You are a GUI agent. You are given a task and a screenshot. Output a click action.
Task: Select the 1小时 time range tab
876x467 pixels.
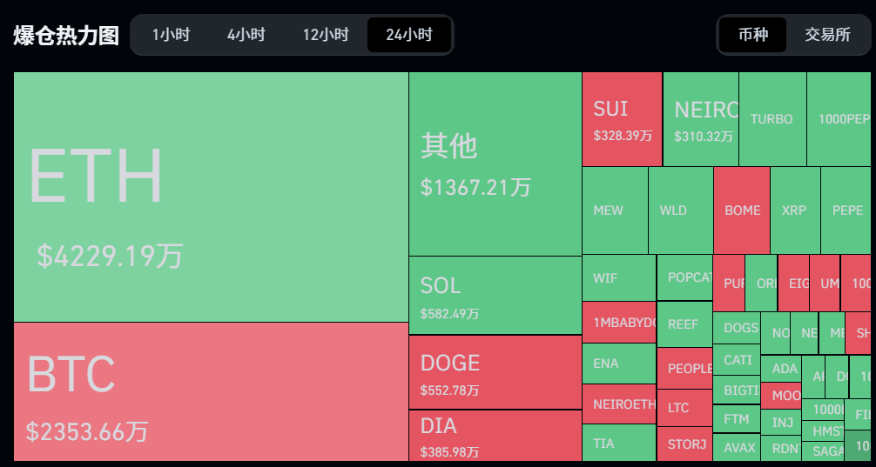click(171, 35)
